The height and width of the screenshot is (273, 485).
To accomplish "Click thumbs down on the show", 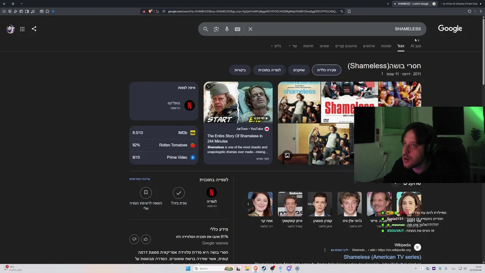I will tap(134, 239).
